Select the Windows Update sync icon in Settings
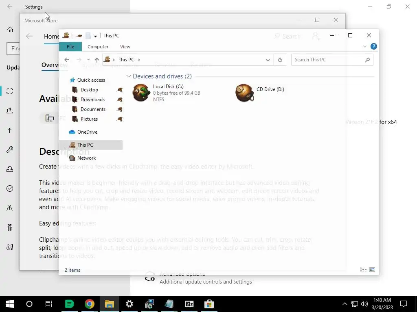The width and height of the screenshot is (417, 312). (x=10, y=91)
